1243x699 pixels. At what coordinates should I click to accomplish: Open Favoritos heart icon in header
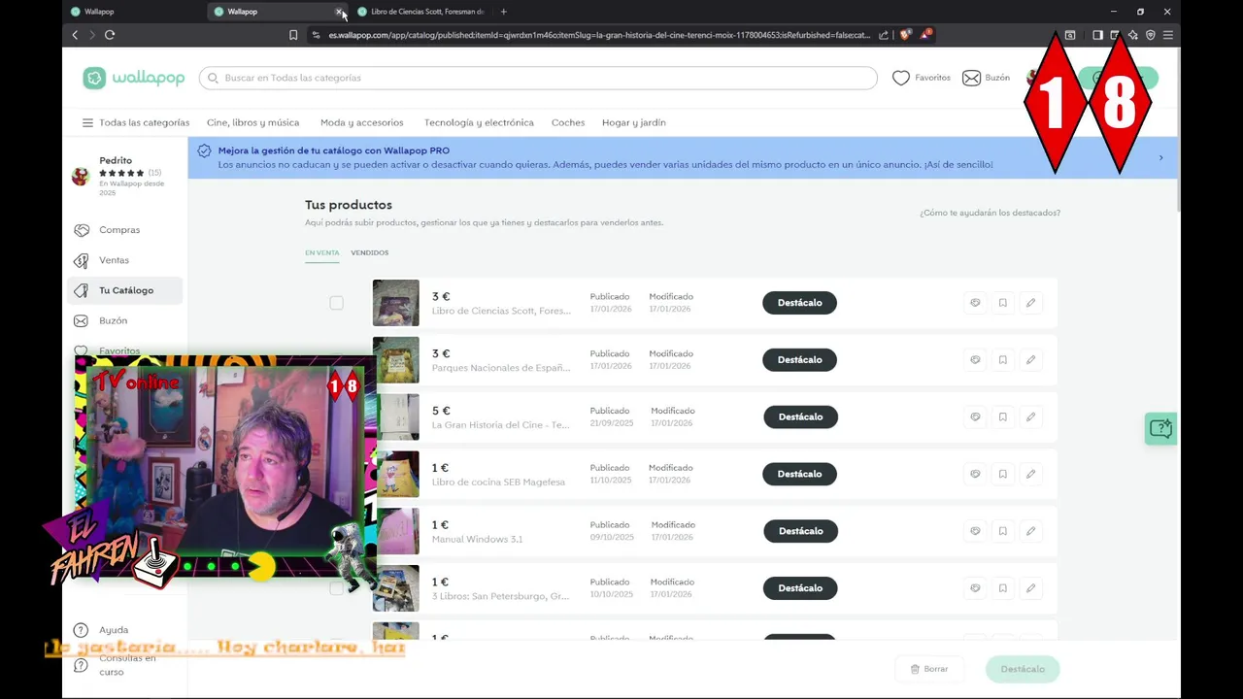[x=901, y=78]
